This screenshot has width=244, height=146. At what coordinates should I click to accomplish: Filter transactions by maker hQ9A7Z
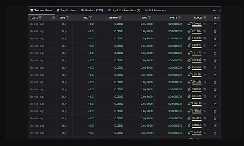[205, 46]
